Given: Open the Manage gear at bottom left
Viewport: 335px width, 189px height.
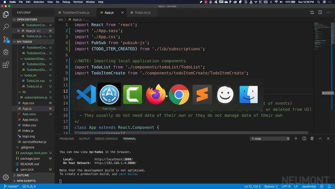Looking at the screenshot, I should point(6,177).
